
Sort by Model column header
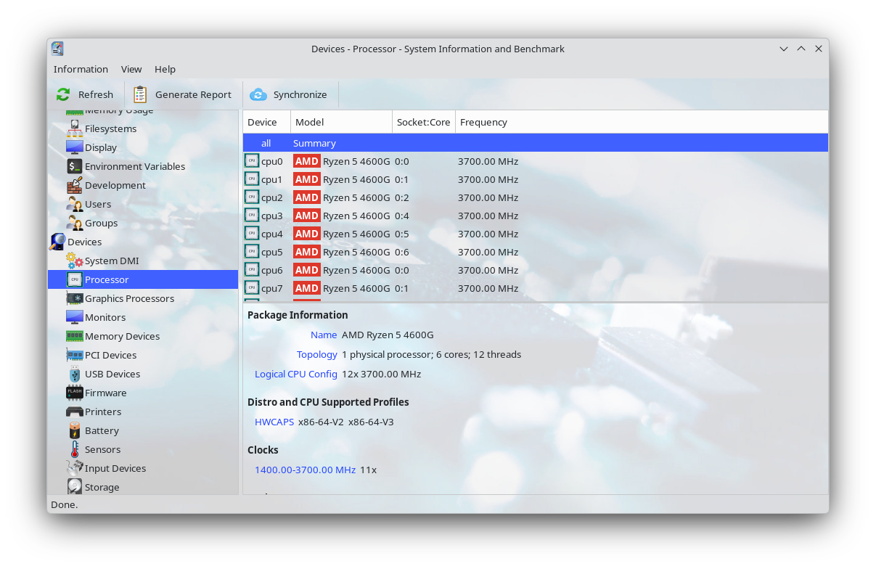tap(341, 122)
